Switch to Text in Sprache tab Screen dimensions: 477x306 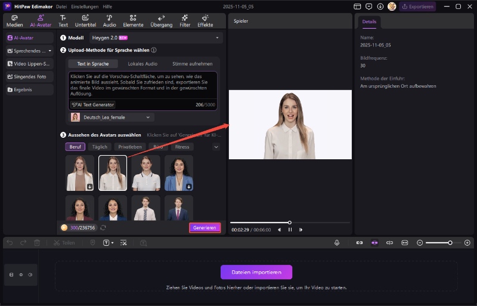[x=93, y=64]
